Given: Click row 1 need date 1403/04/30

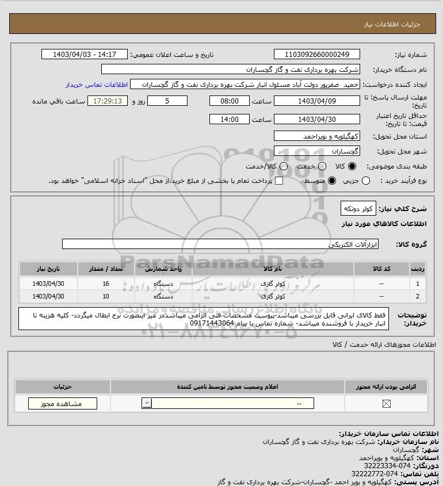Looking at the screenshot, I should (x=48, y=284).
